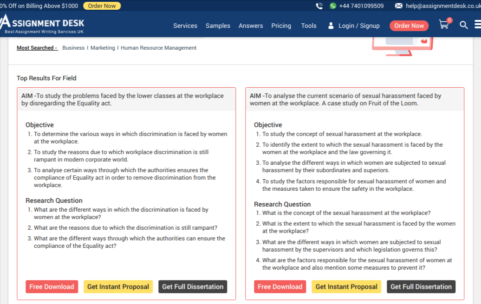
Task: Click '0% Off on Billing Above $1000' text
Action: (x=39, y=6)
